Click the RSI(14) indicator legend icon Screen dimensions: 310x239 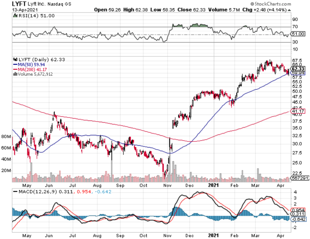[x=15, y=16]
